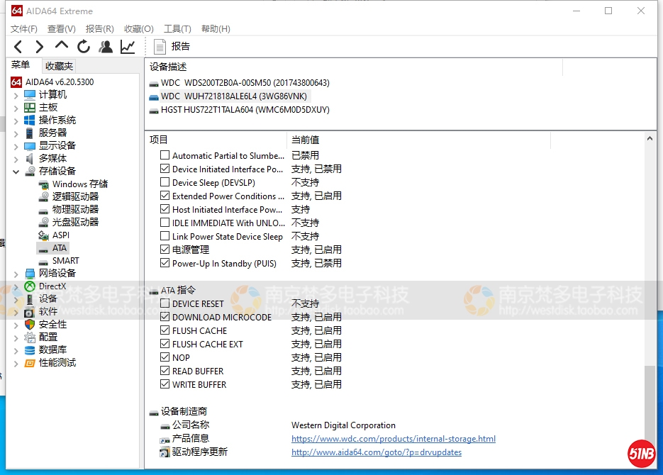Open the user profile toolbar icon
The width and height of the screenshot is (663, 475).
click(x=106, y=47)
